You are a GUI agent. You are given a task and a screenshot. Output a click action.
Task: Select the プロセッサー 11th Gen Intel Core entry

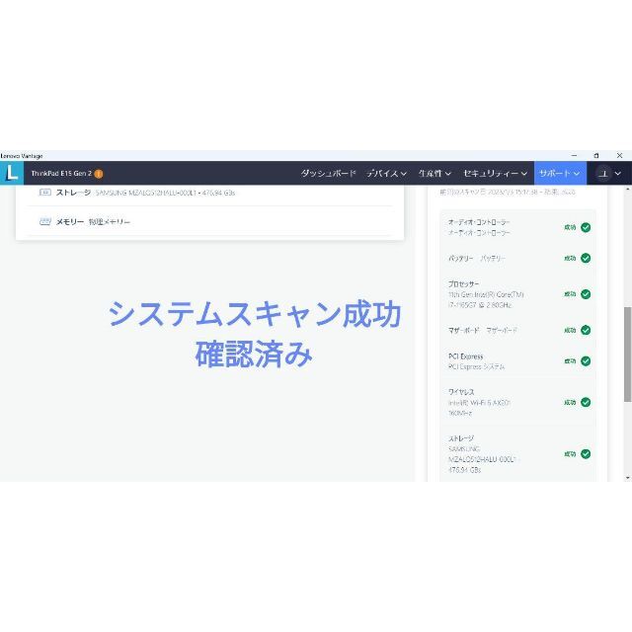coord(486,294)
